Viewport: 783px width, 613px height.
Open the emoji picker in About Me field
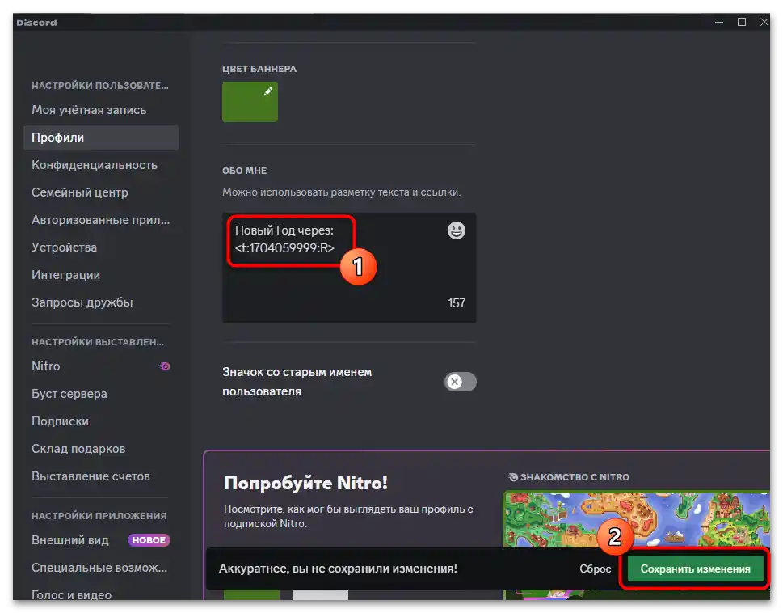(456, 230)
